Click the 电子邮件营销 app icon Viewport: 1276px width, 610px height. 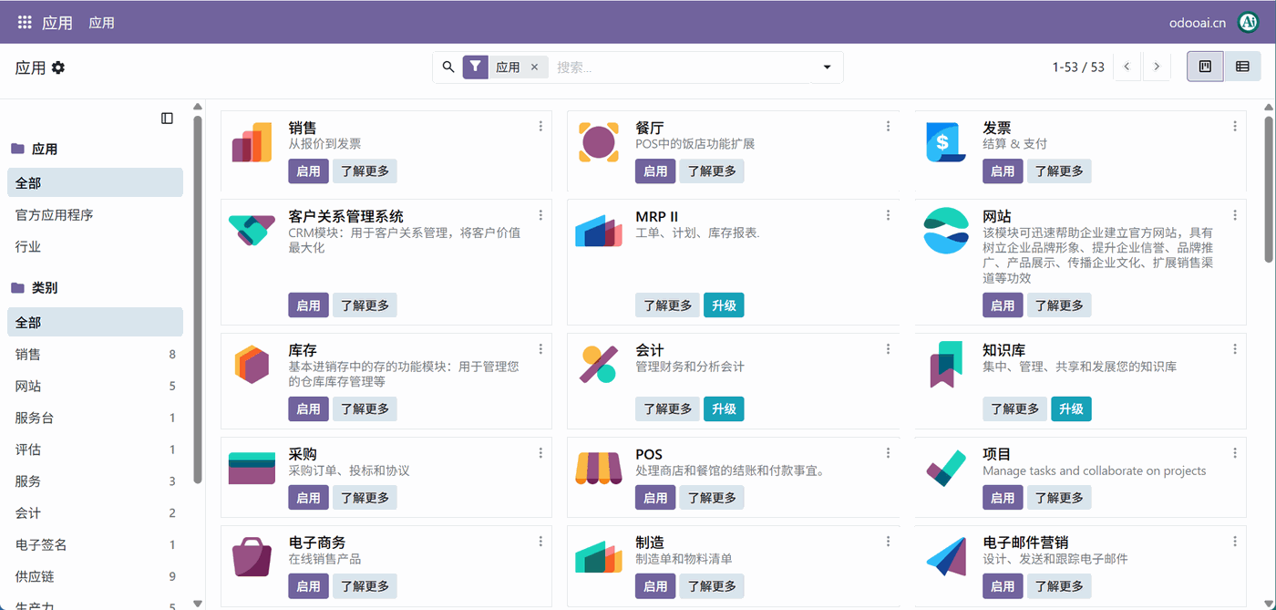click(x=946, y=556)
